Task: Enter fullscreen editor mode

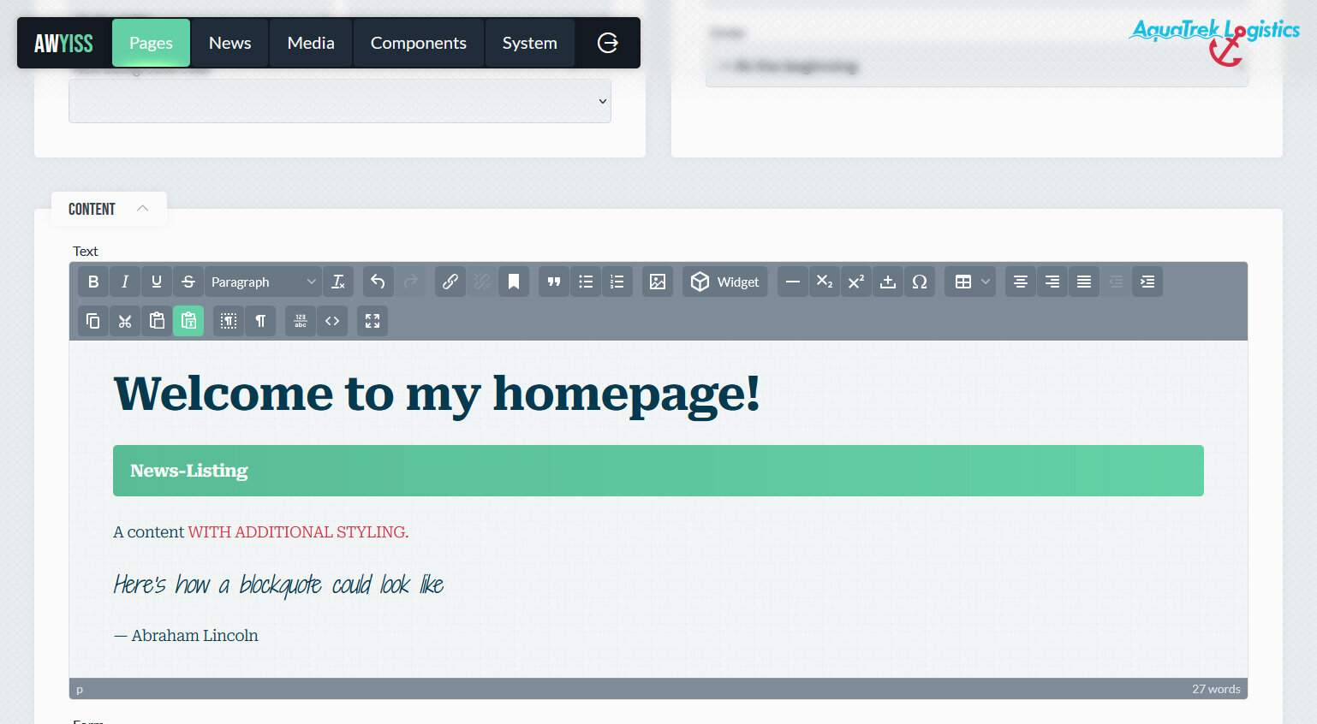Action: click(372, 321)
